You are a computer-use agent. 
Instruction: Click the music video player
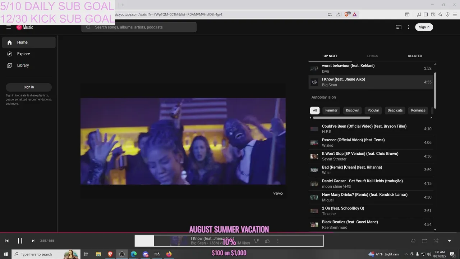(183, 141)
